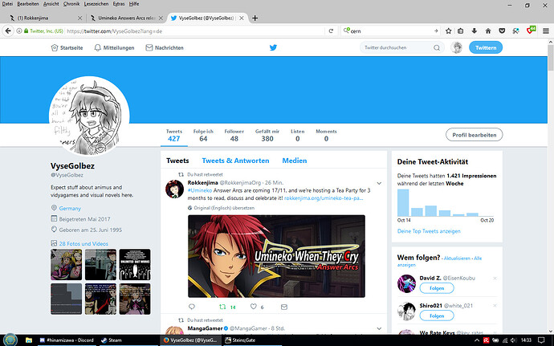Open 28 Fotos und Videos link
The height and width of the screenshot is (346, 554).
coord(84,243)
